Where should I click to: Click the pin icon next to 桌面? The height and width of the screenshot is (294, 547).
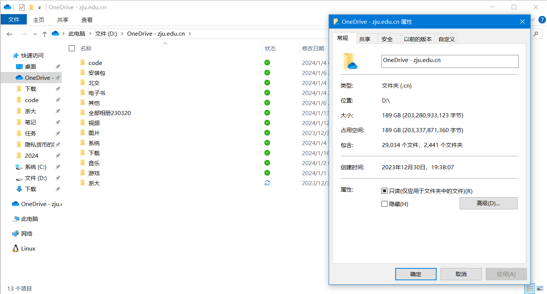coord(58,66)
